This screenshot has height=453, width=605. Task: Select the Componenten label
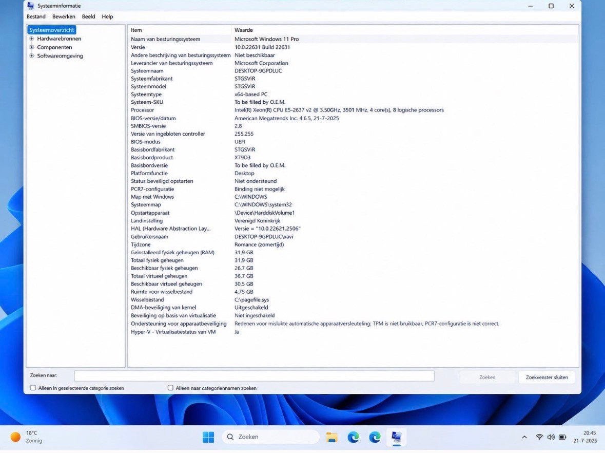[x=54, y=47]
